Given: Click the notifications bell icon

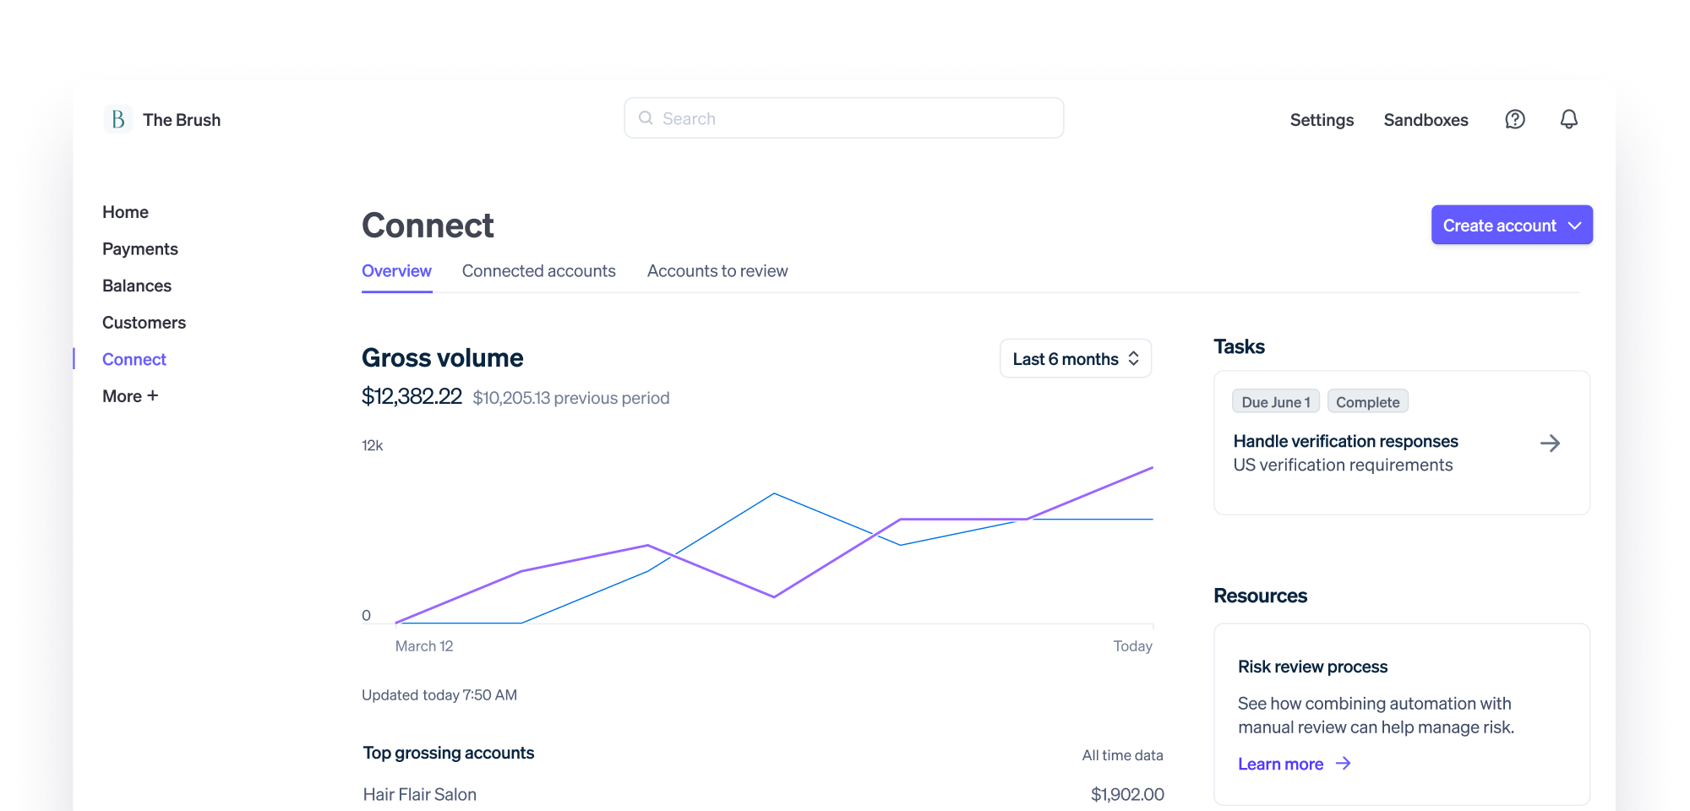Looking at the screenshot, I should tap(1569, 119).
